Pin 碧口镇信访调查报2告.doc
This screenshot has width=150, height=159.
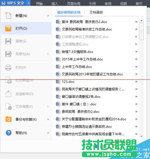(136, 97)
